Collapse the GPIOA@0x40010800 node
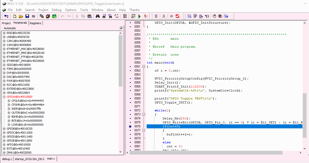Viewport: 309px width, 163px height. [x=4, y=97]
